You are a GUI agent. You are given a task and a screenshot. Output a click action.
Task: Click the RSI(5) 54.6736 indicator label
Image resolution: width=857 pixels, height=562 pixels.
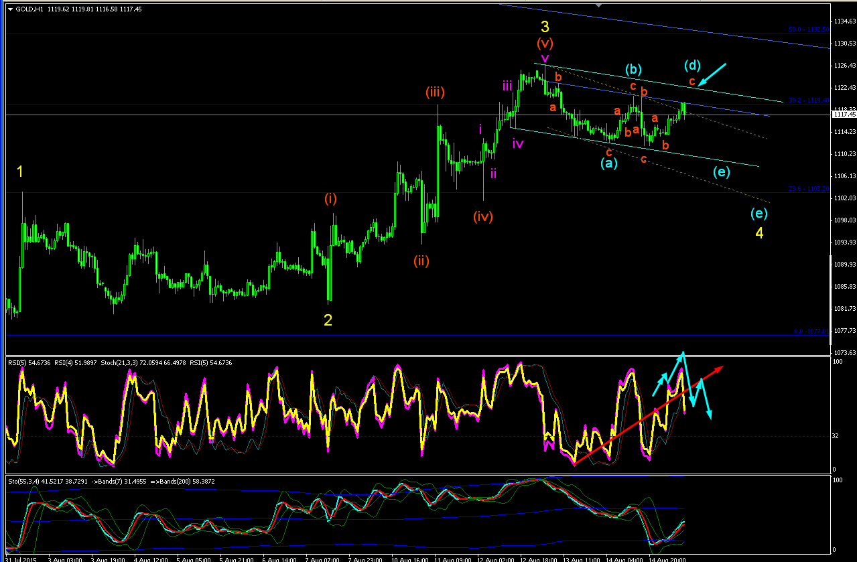(x=30, y=362)
